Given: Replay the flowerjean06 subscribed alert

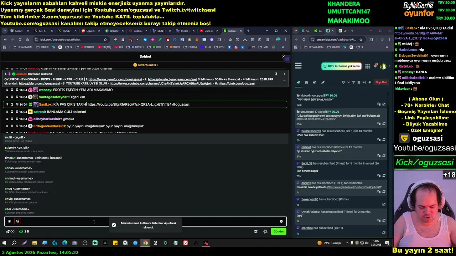Looking at the screenshot, I should [x=384, y=204].
